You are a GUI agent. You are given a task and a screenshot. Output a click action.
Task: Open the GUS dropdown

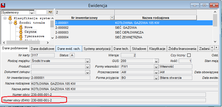[x=156, y=61]
